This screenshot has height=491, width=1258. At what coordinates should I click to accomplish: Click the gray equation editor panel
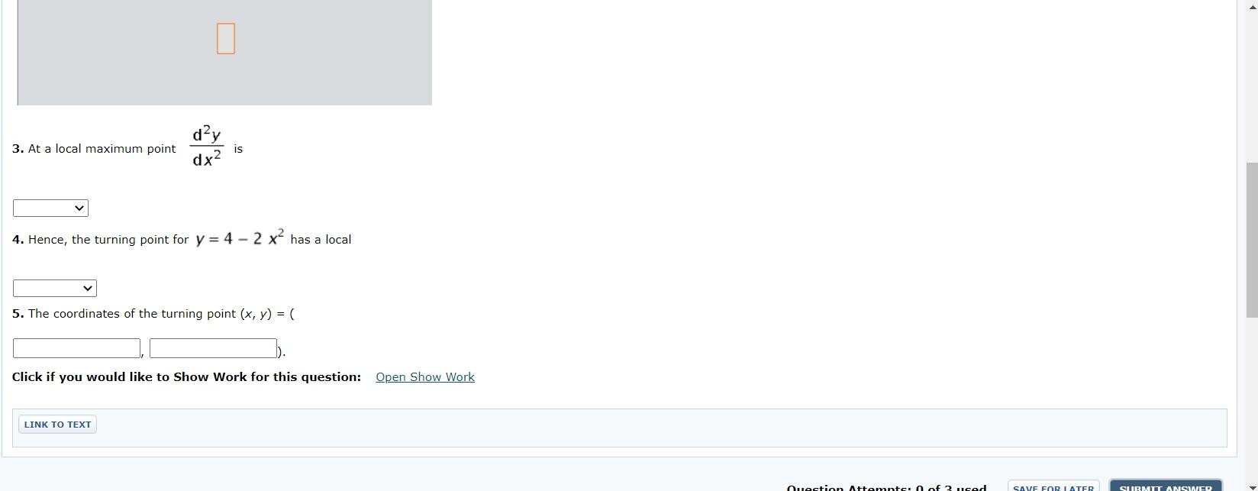(x=224, y=53)
